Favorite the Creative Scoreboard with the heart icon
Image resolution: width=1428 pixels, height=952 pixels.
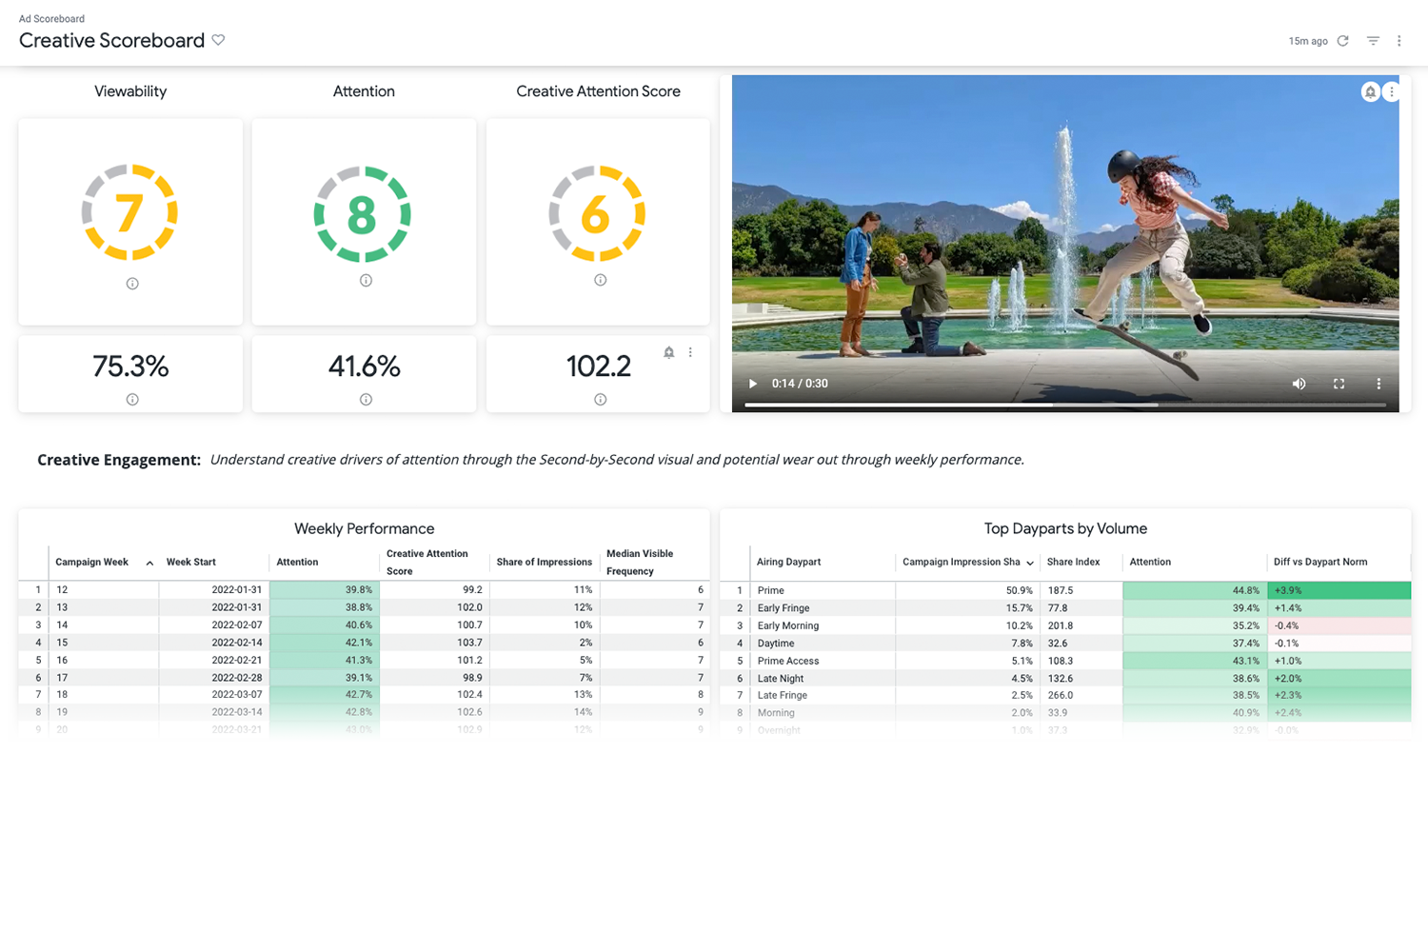point(218,40)
